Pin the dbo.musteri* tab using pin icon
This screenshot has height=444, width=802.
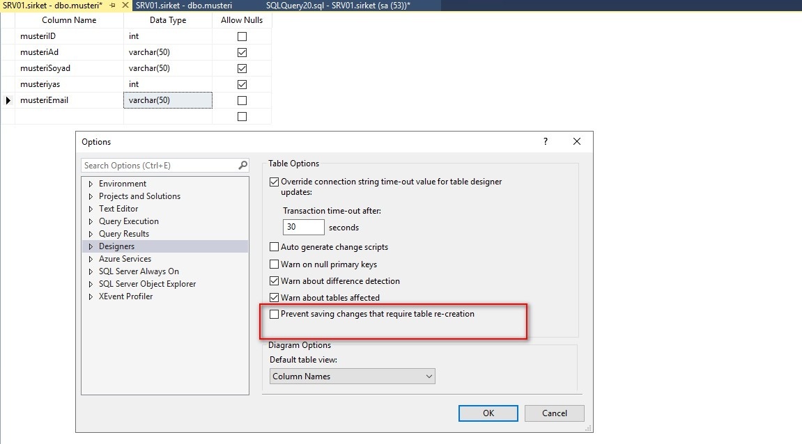click(112, 6)
